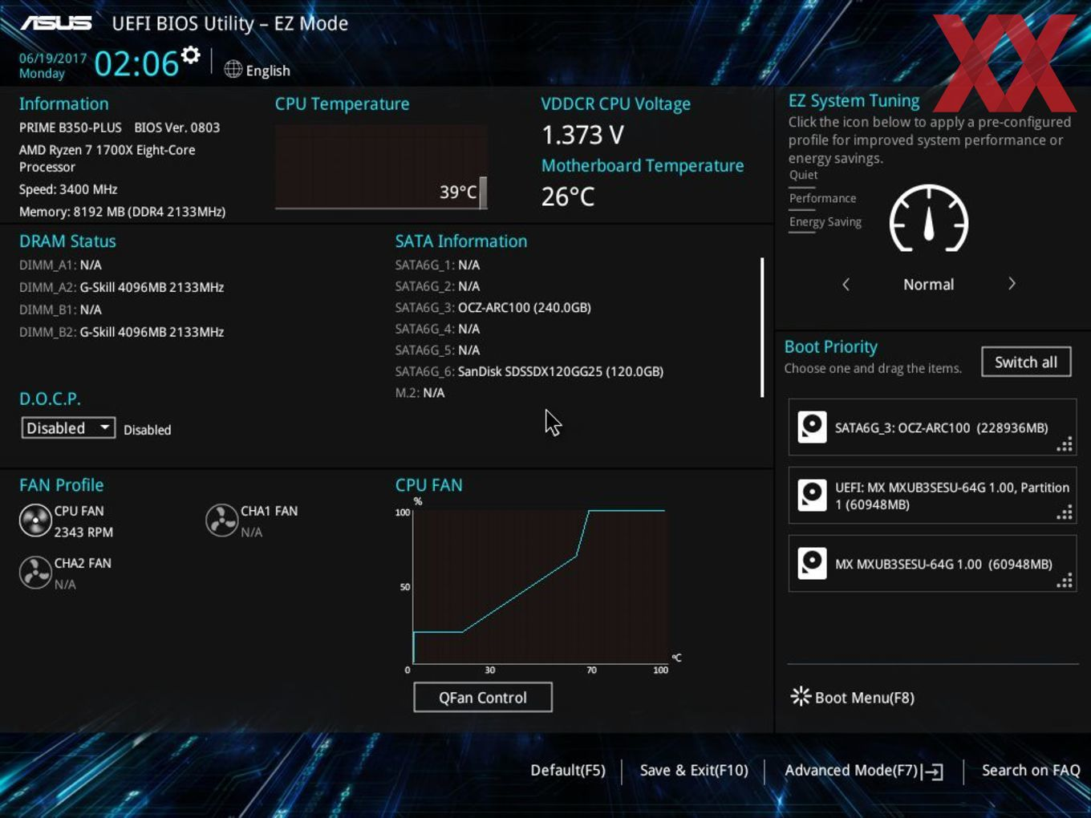Select the Energy Saving tuning profile
This screenshot has height=818, width=1091.
click(825, 222)
